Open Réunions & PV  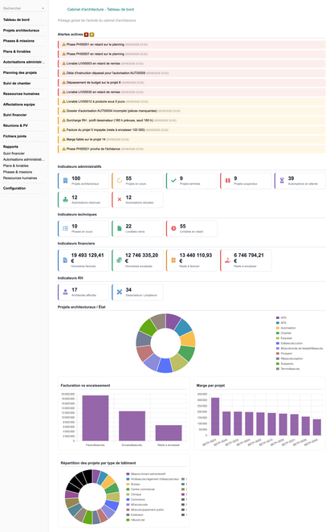pos(15,125)
